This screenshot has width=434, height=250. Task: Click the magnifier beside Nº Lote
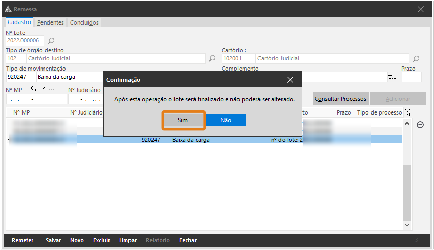[x=51, y=41]
